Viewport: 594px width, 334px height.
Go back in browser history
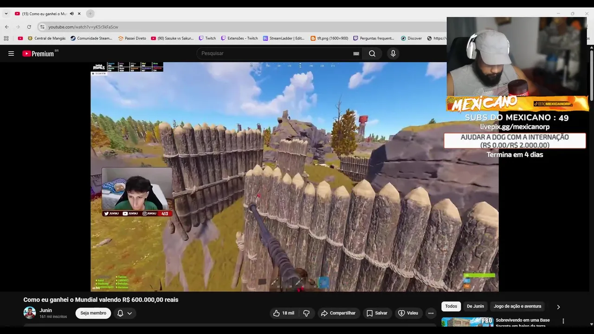coord(7,27)
